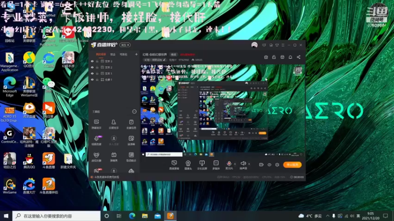Add a camera source
394x221 pixels.
pyautogui.click(x=188, y=165)
